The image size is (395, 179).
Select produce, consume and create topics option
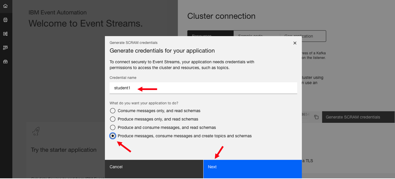[x=113, y=136]
